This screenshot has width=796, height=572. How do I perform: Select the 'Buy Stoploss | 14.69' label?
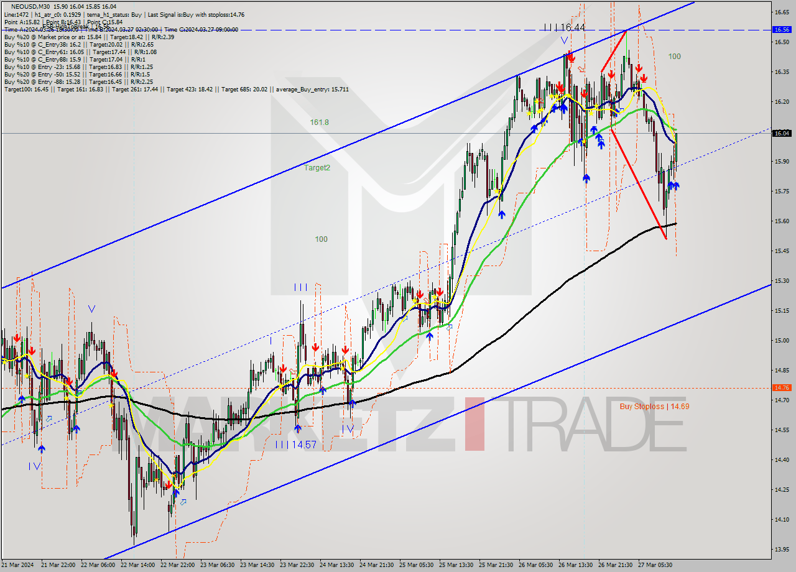[654, 406]
